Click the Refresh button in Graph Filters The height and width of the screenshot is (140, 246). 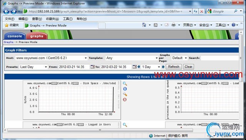click(x=174, y=67)
